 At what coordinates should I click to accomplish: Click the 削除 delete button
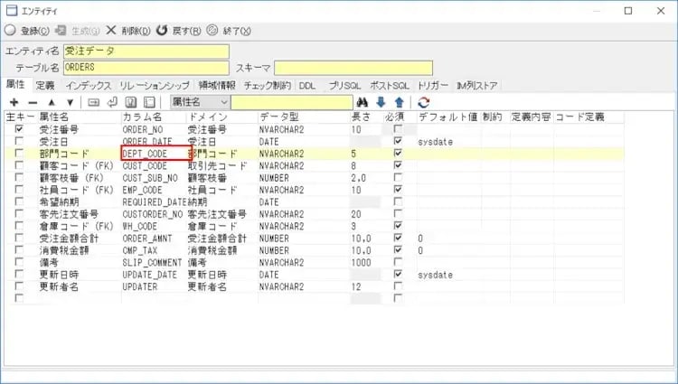122,30
